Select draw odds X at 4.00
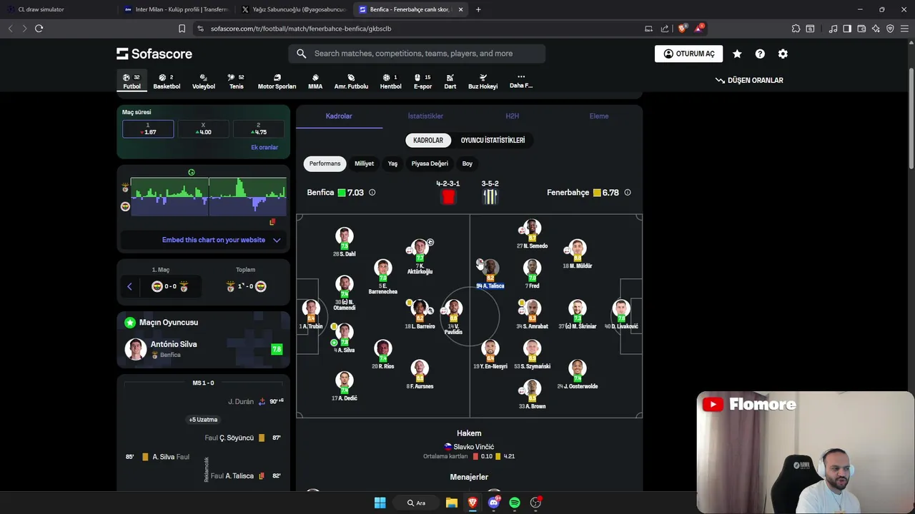This screenshot has height=514, width=915. tap(203, 128)
